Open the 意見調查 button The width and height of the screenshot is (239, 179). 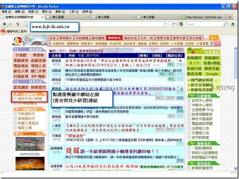click(x=21, y=87)
